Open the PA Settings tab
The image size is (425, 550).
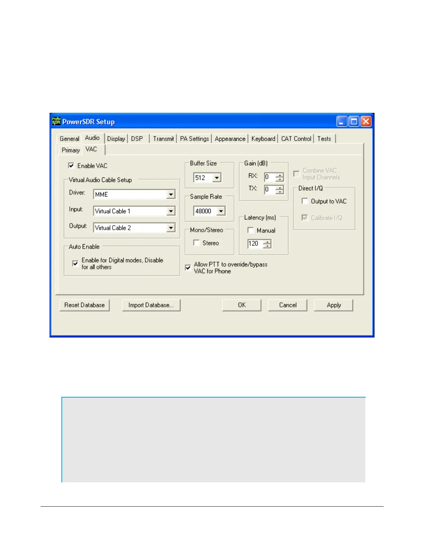point(194,139)
